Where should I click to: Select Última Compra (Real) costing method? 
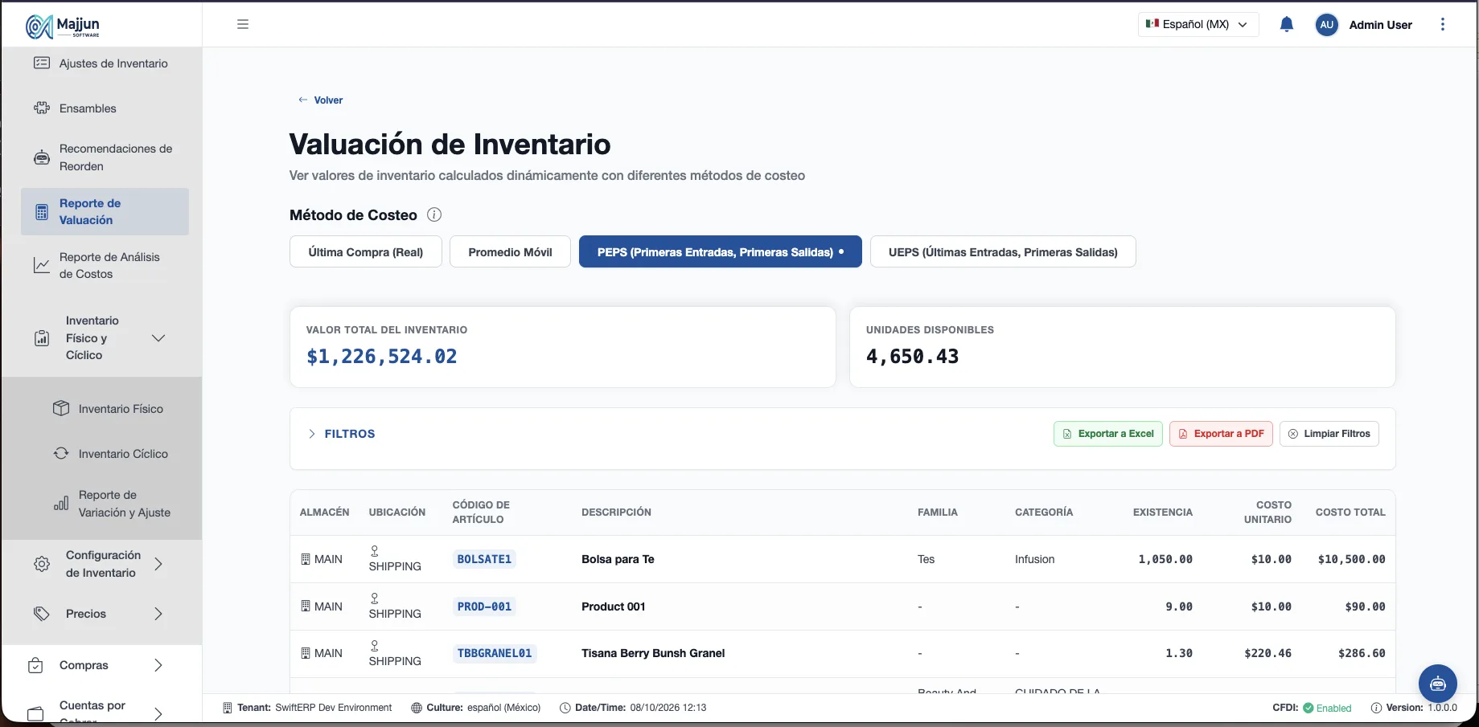click(366, 251)
